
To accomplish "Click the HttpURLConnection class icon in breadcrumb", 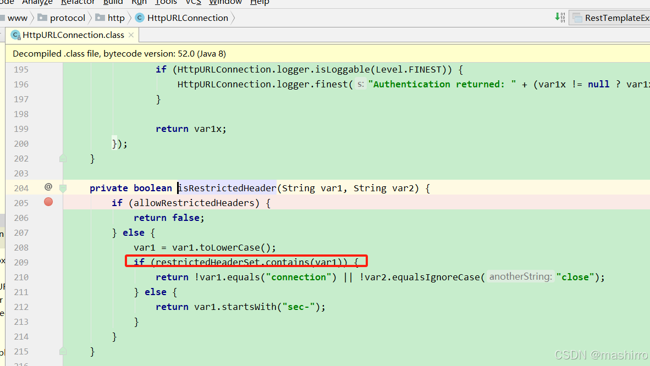I will point(140,18).
